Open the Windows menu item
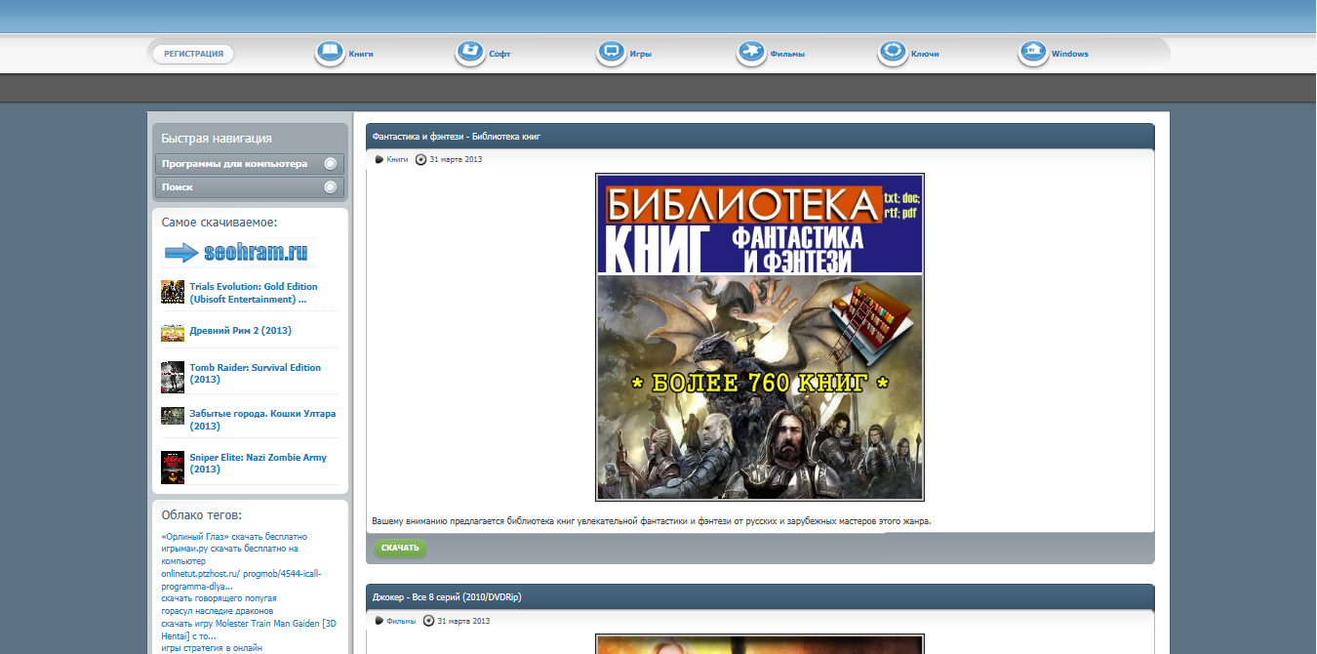Viewport: 1317px width, 654px height. pyautogui.click(x=1070, y=54)
